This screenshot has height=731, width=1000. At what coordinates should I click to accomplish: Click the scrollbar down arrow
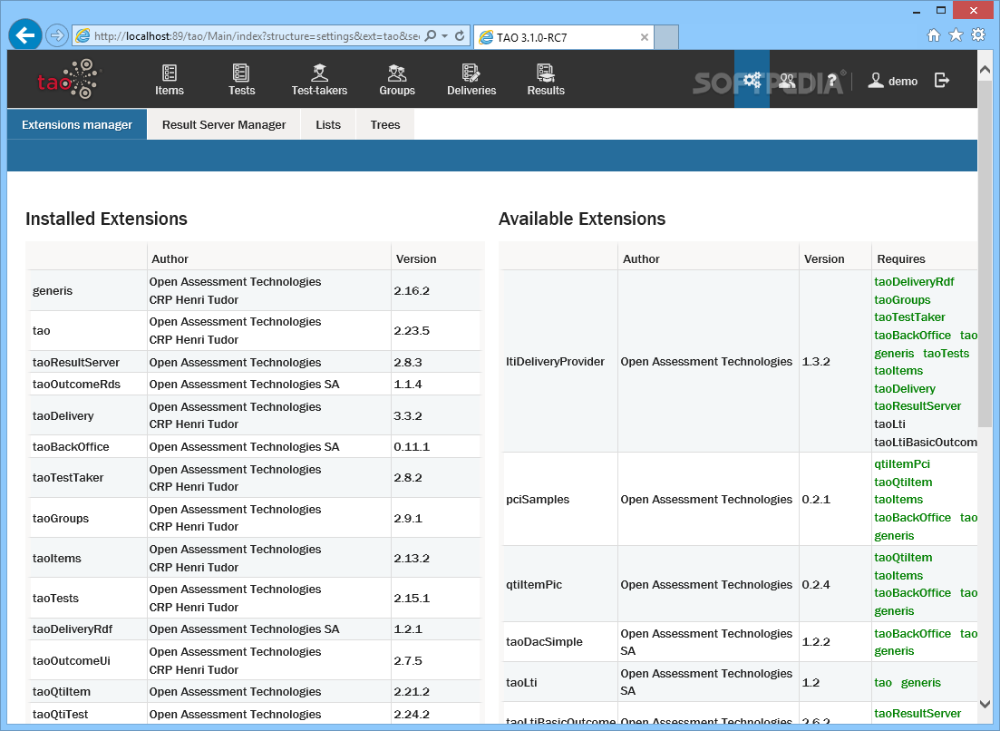(985, 704)
